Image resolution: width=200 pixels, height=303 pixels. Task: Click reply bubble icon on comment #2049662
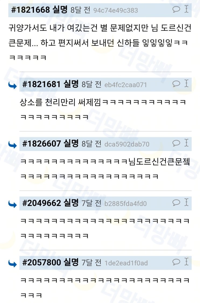[x=176, y=202]
